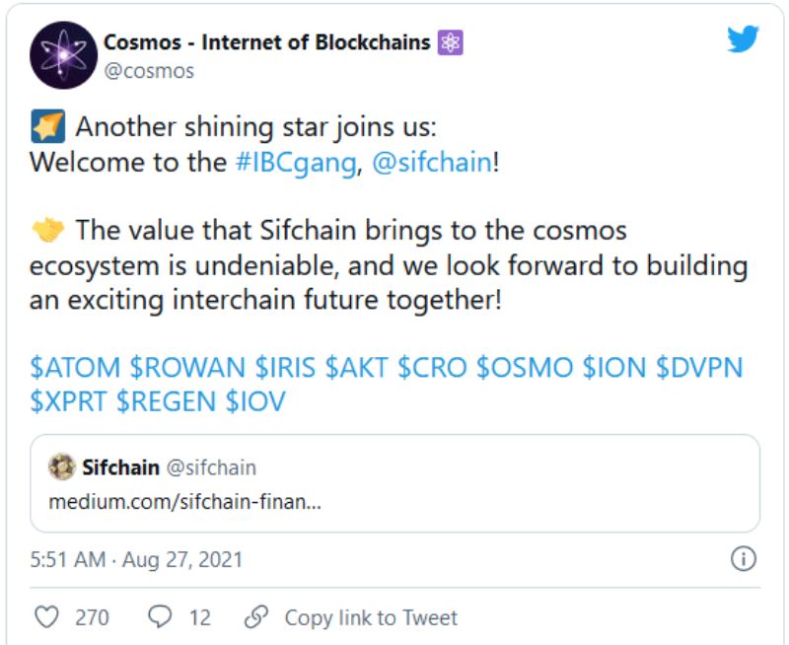Screen dimensions: 789x645
Task: Click the chain-link icon beside Copy link
Action: click(257, 617)
